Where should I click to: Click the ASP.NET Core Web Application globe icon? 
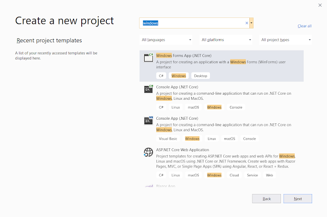pyautogui.click(x=148, y=152)
